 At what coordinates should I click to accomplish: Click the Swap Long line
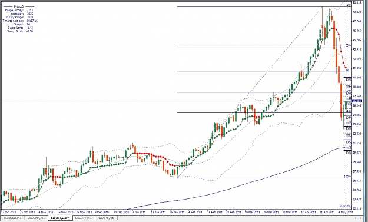(20, 28)
